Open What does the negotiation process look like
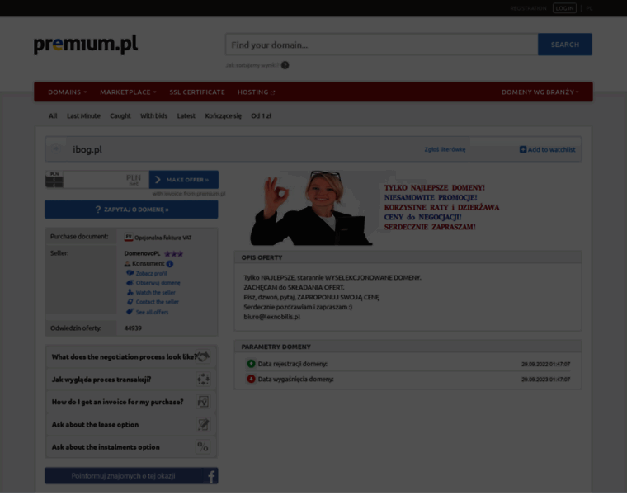 [x=131, y=356]
